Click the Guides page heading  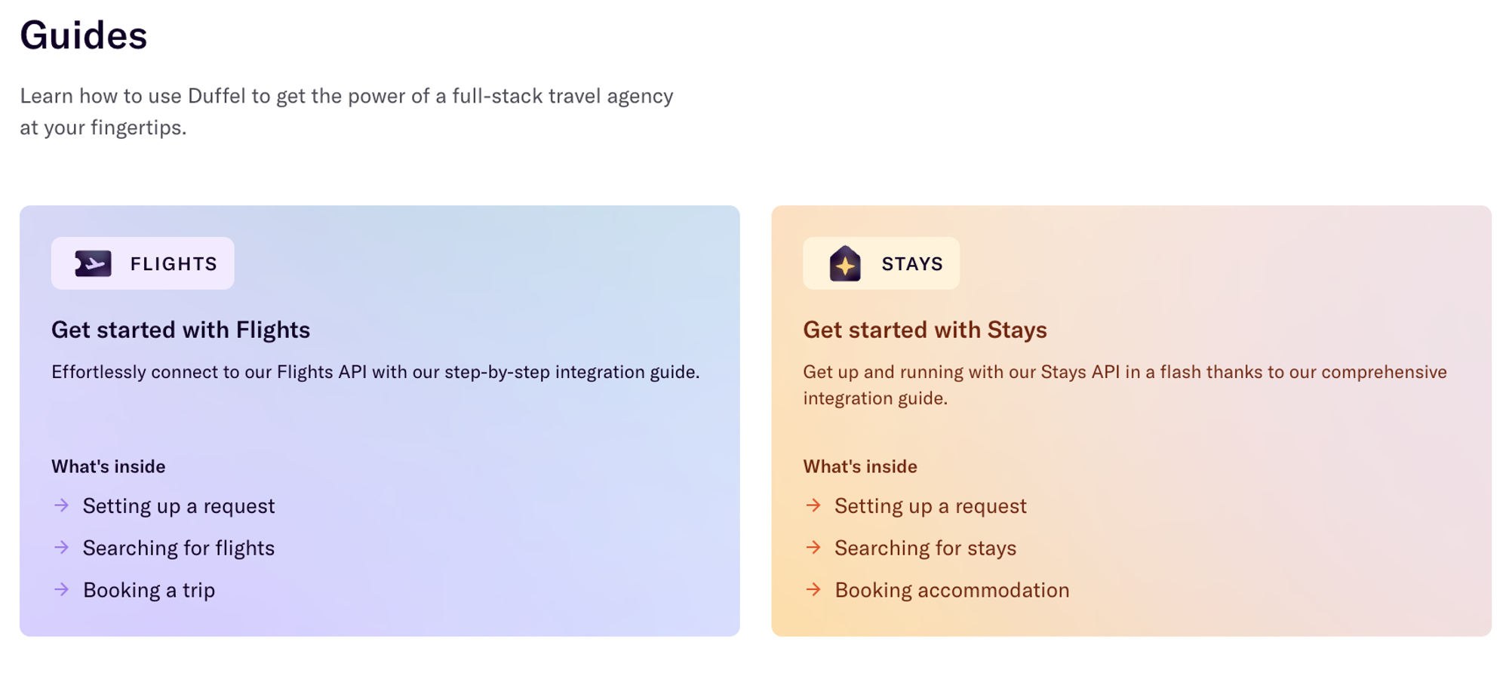point(84,35)
